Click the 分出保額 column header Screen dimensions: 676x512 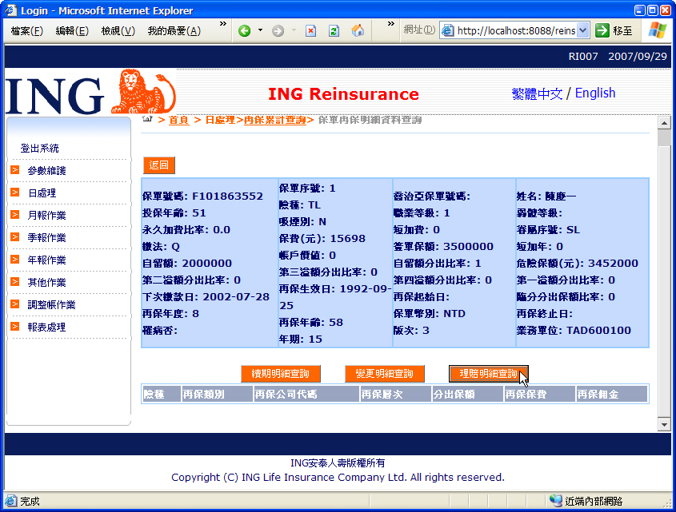tap(468, 394)
